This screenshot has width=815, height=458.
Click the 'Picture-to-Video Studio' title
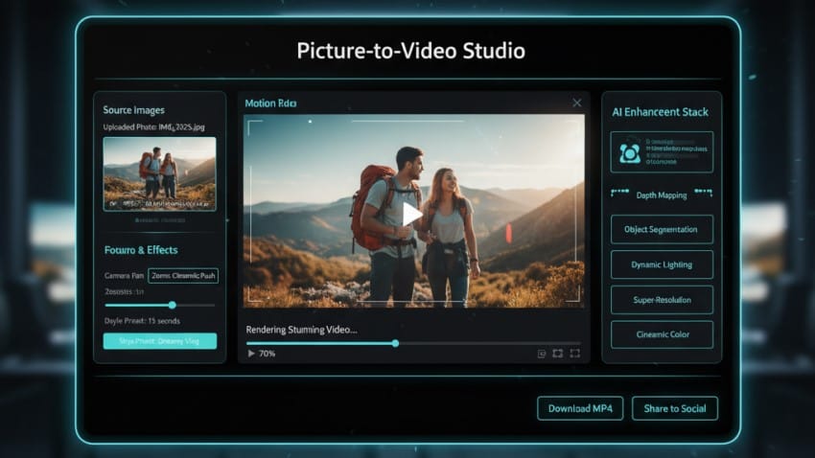tap(410, 51)
